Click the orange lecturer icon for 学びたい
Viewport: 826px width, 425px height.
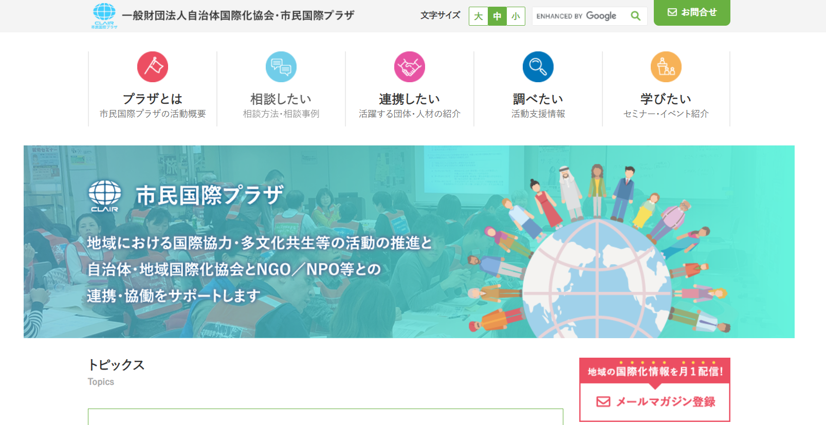[x=666, y=67]
